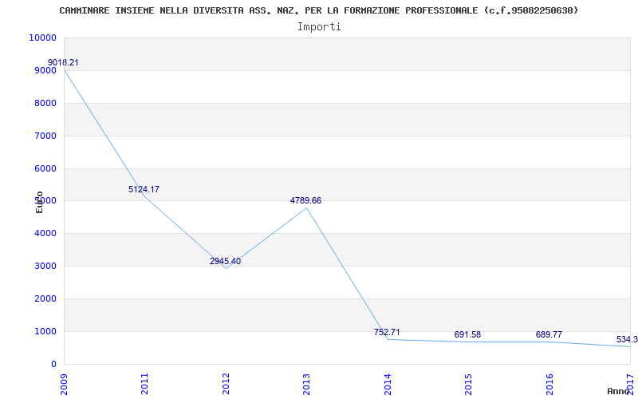Click x-axis year 2012
This screenshot has height=399, width=638.
click(226, 383)
